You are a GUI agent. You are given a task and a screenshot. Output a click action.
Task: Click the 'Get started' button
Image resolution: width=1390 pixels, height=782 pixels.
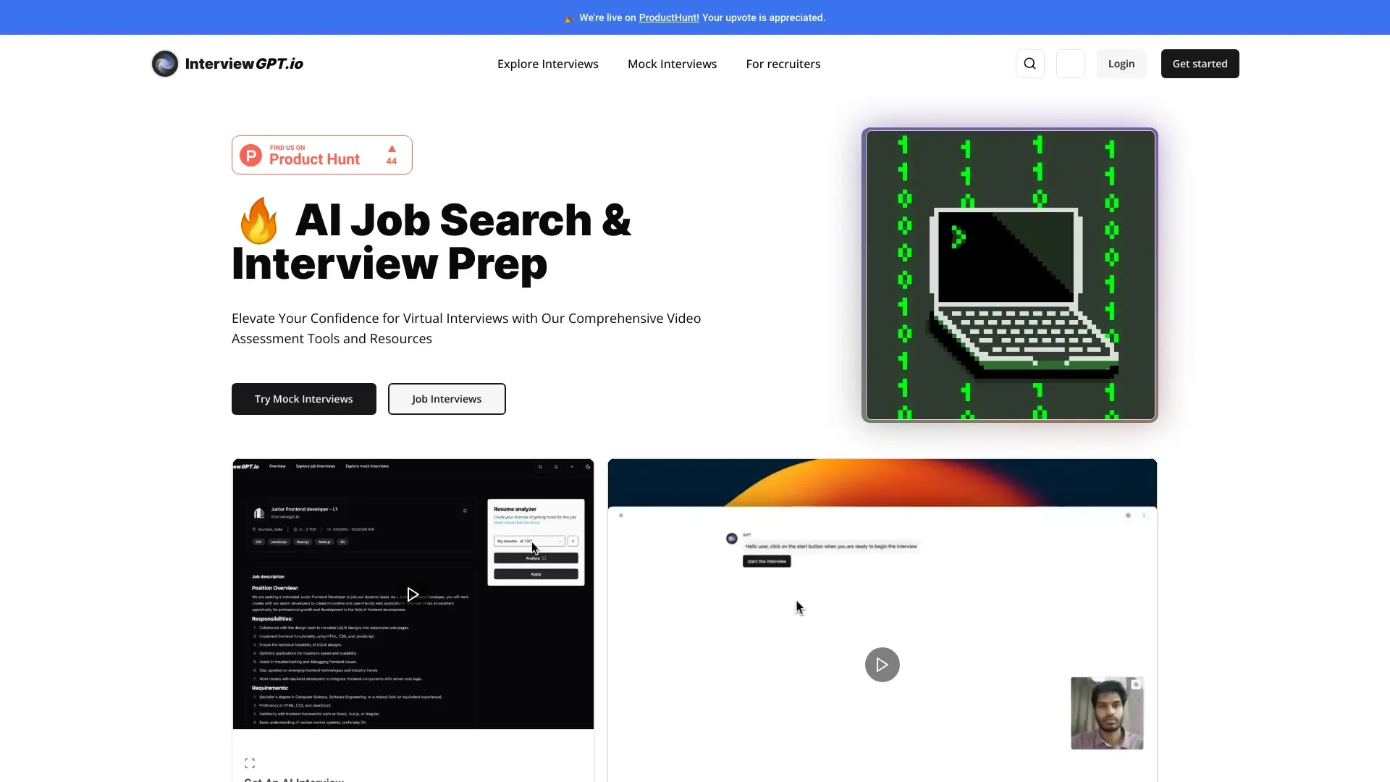click(1200, 63)
